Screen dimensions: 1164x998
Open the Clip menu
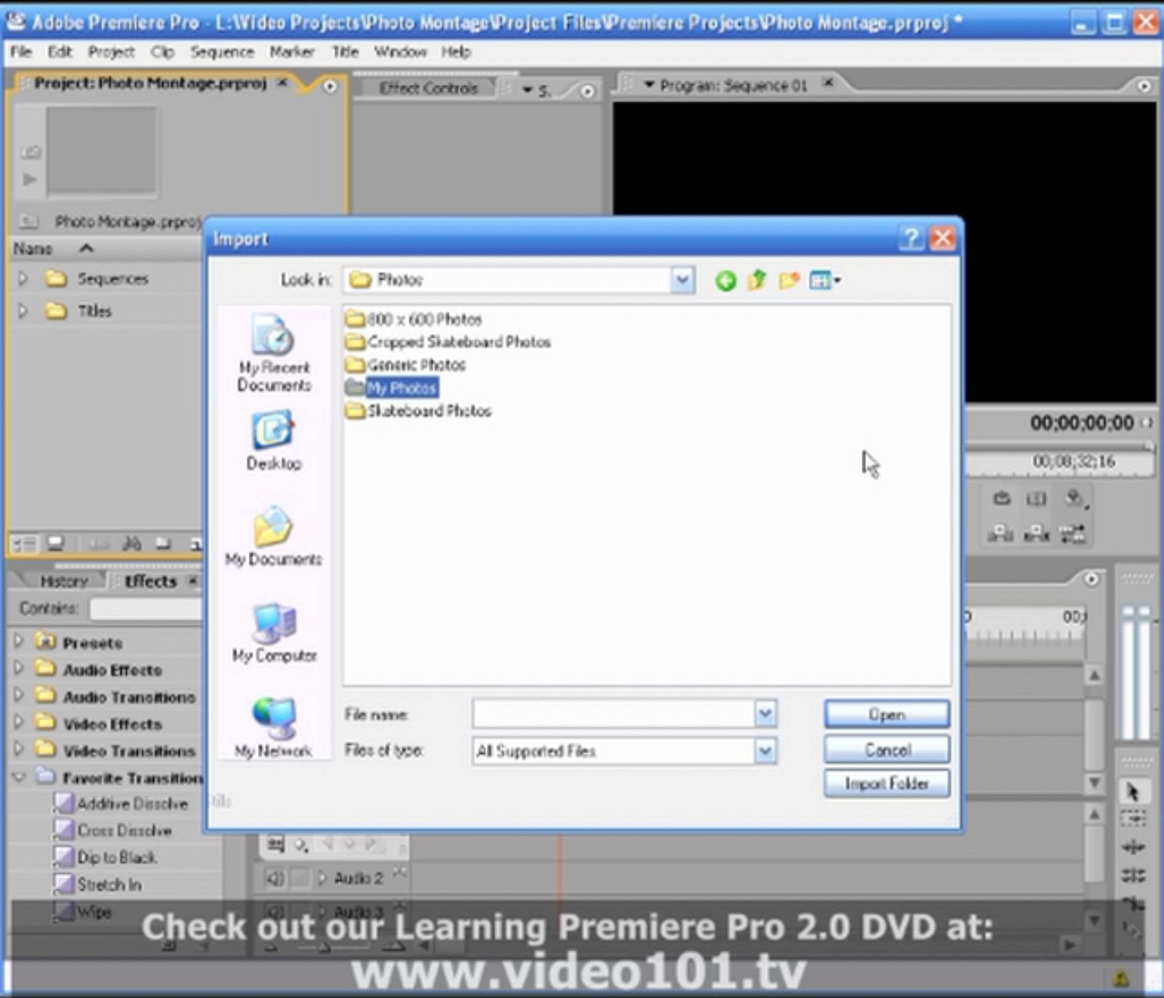click(162, 52)
